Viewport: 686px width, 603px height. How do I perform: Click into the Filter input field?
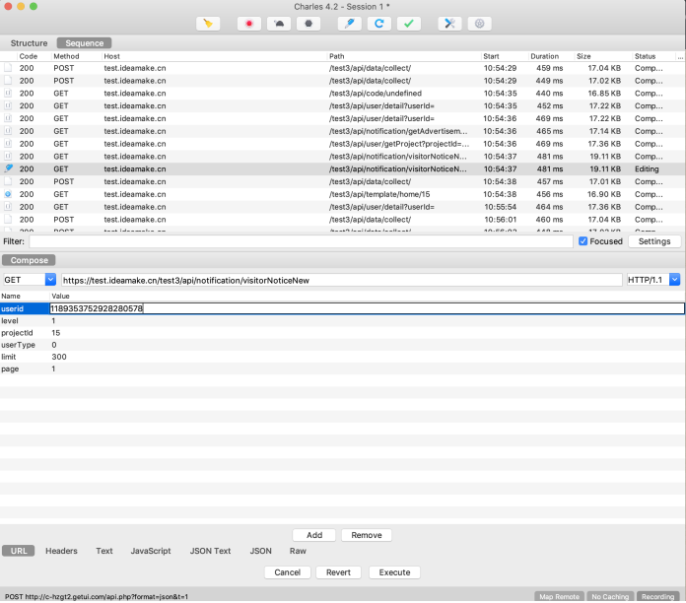(301, 241)
